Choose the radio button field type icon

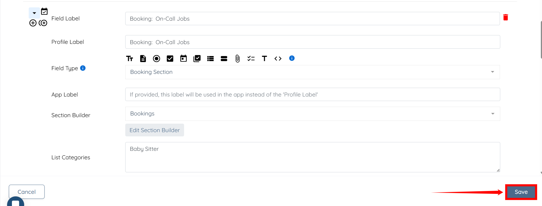[157, 59]
